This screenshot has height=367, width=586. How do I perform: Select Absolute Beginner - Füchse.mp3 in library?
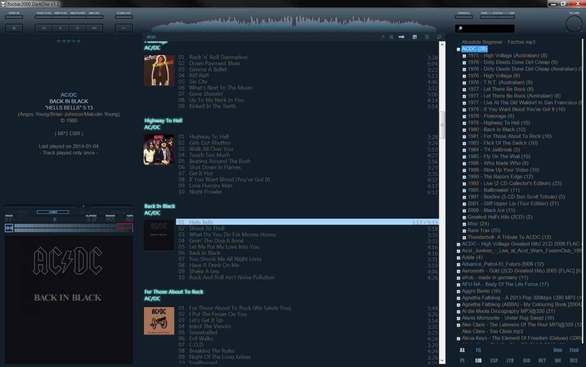498,42
